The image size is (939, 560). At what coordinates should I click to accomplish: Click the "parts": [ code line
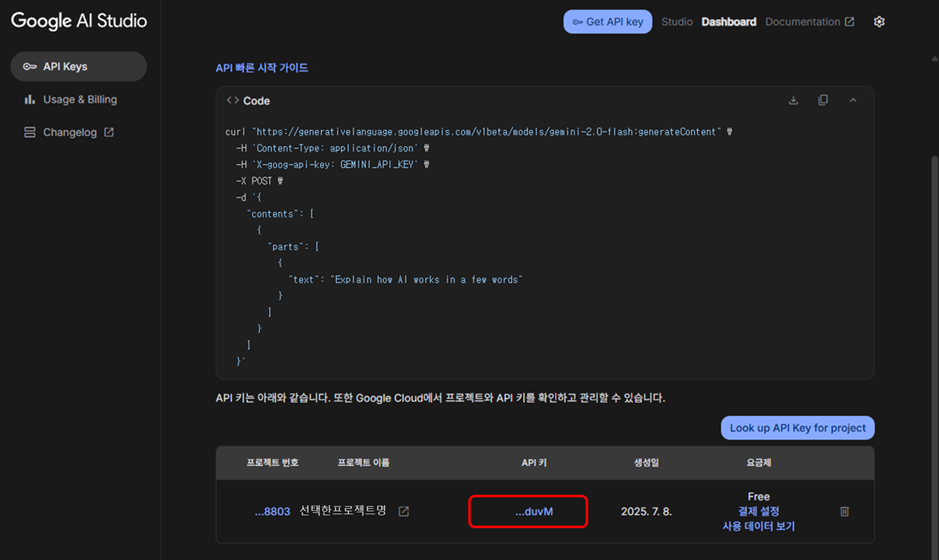pyautogui.click(x=293, y=247)
